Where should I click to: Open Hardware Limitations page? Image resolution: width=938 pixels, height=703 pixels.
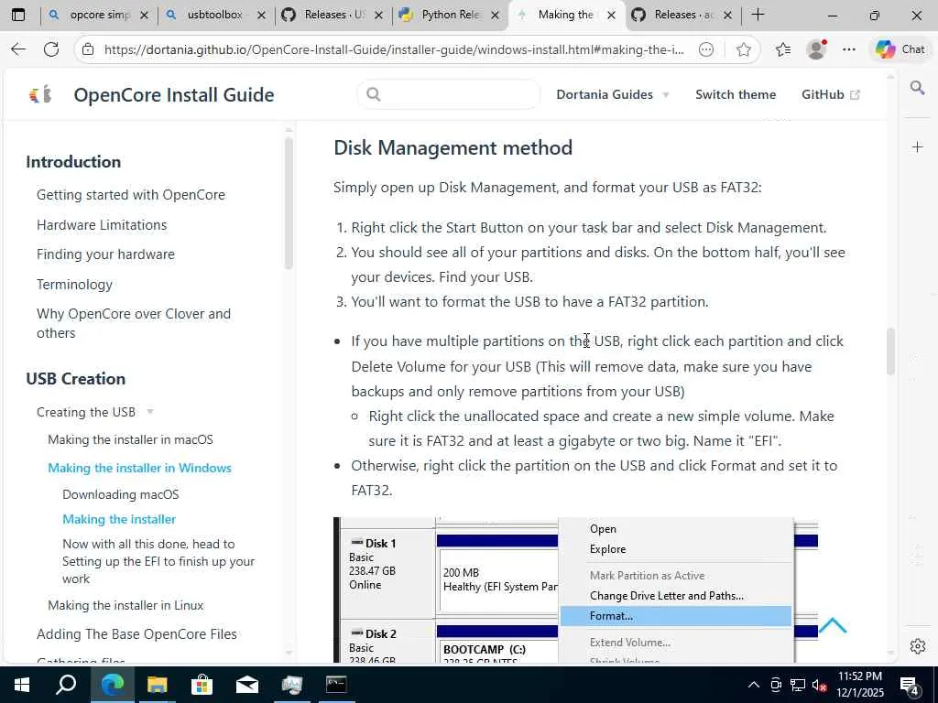pos(102,225)
